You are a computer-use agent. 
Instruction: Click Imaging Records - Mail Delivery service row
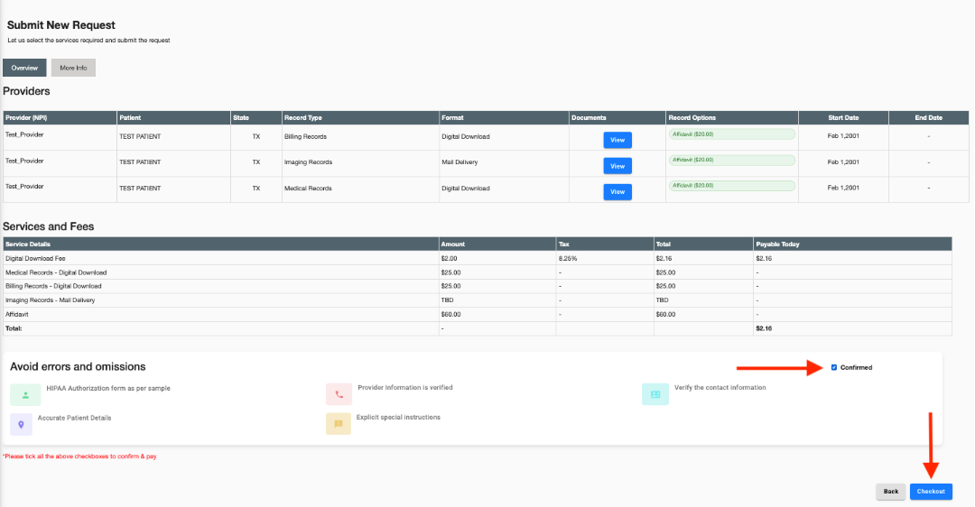477,300
